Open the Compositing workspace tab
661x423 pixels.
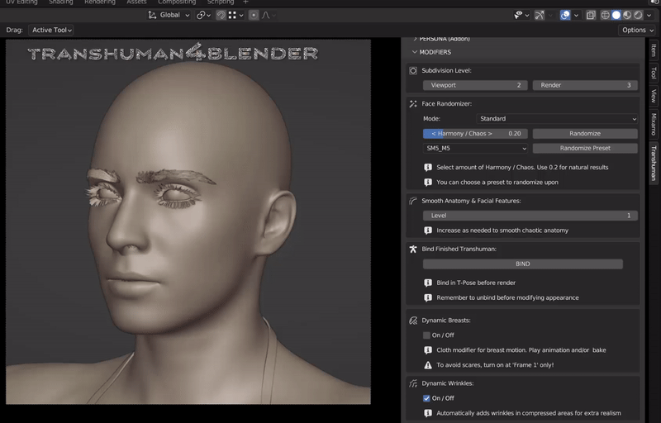tap(177, 2)
